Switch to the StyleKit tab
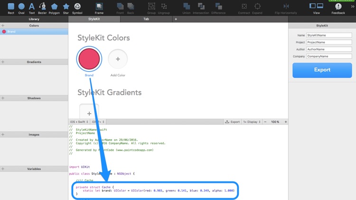 tap(94, 19)
